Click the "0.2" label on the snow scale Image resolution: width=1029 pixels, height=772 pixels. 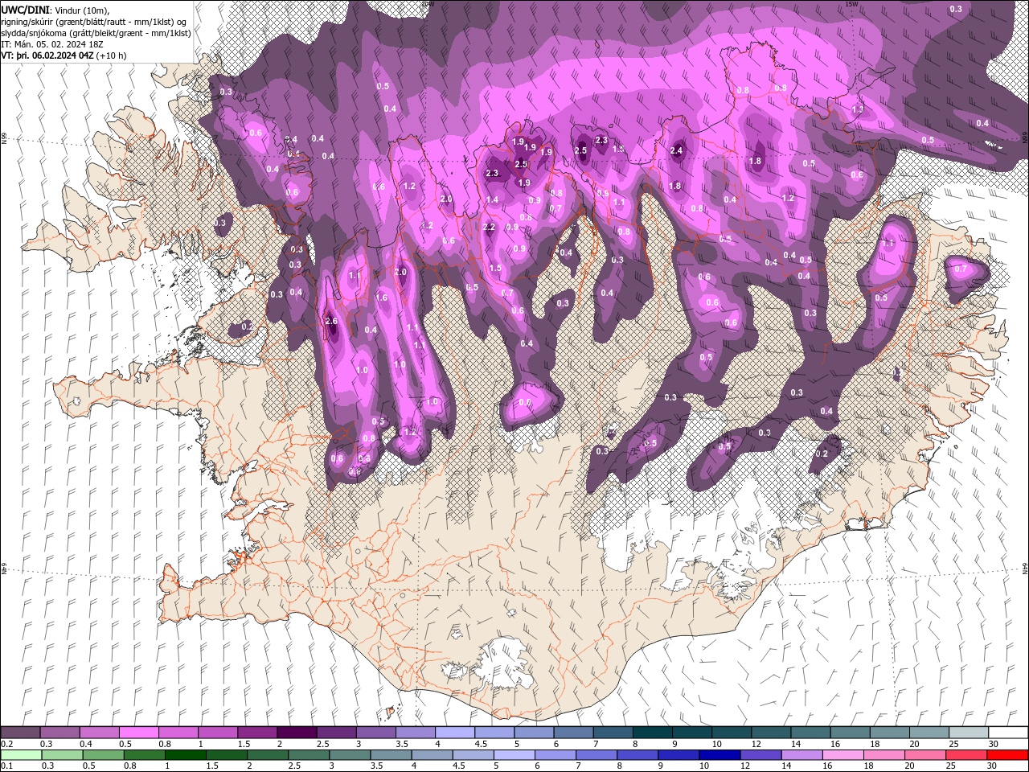click(x=6, y=744)
